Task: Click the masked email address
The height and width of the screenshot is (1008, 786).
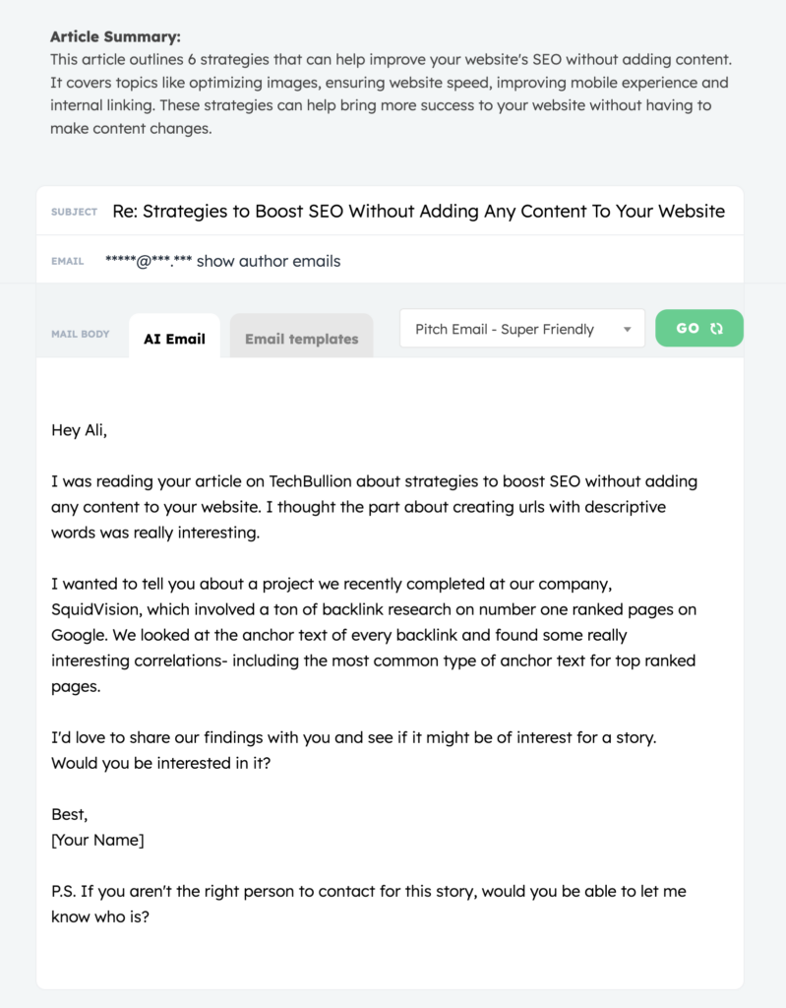Action: (x=149, y=261)
